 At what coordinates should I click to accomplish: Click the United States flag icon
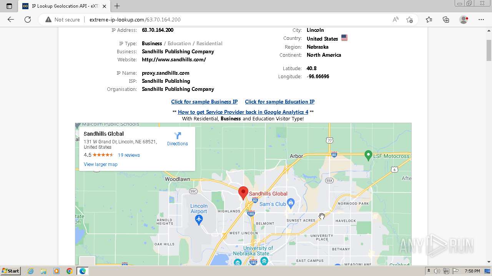tap(344, 38)
